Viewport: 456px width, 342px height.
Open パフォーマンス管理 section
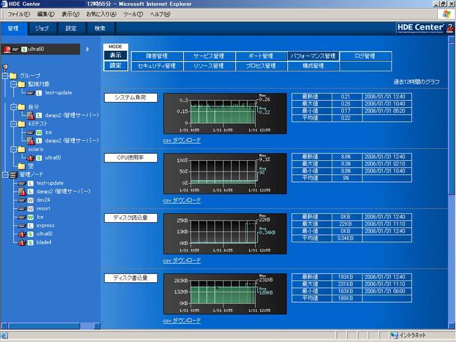point(313,56)
